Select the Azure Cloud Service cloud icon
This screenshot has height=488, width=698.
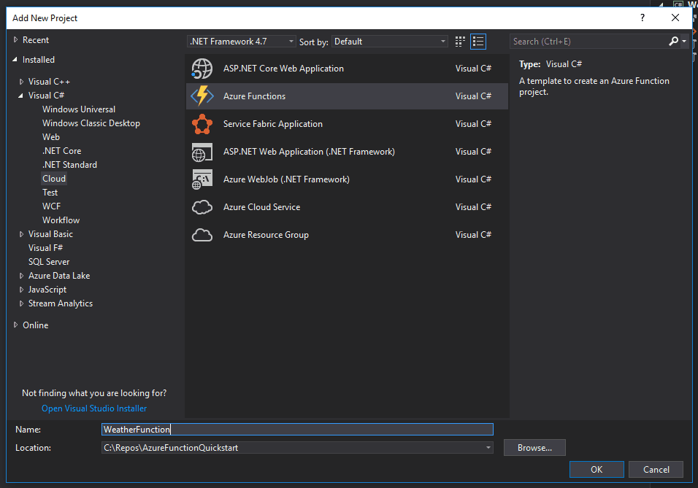[202, 206]
